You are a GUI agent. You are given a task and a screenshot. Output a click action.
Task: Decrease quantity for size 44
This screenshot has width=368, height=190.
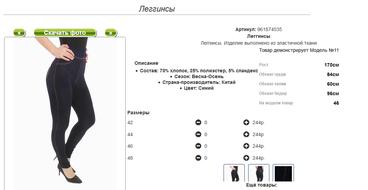coord(198,134)
